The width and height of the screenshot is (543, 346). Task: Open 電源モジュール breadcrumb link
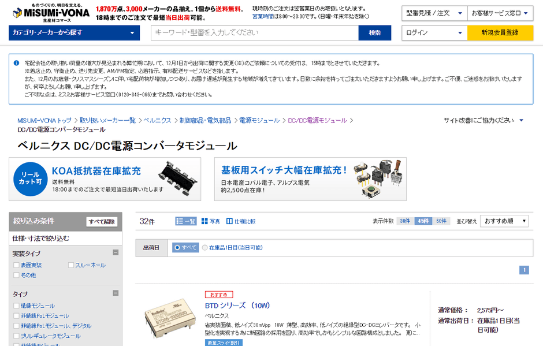pyautogui.click(x=259, y=120)
